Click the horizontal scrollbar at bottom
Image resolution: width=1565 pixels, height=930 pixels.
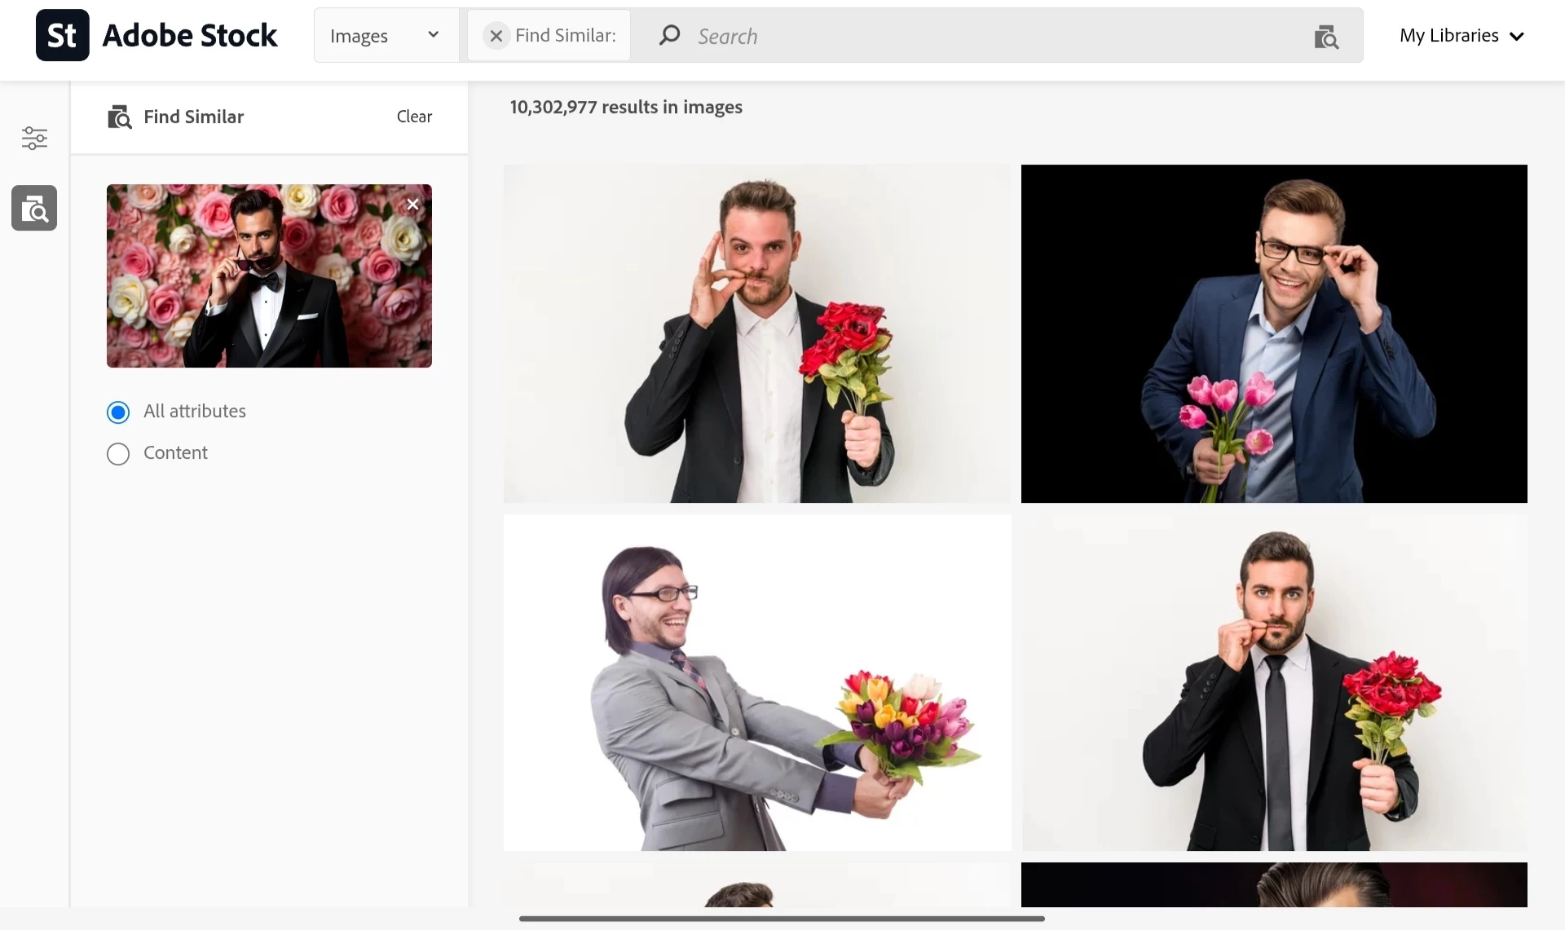(781, 919)
